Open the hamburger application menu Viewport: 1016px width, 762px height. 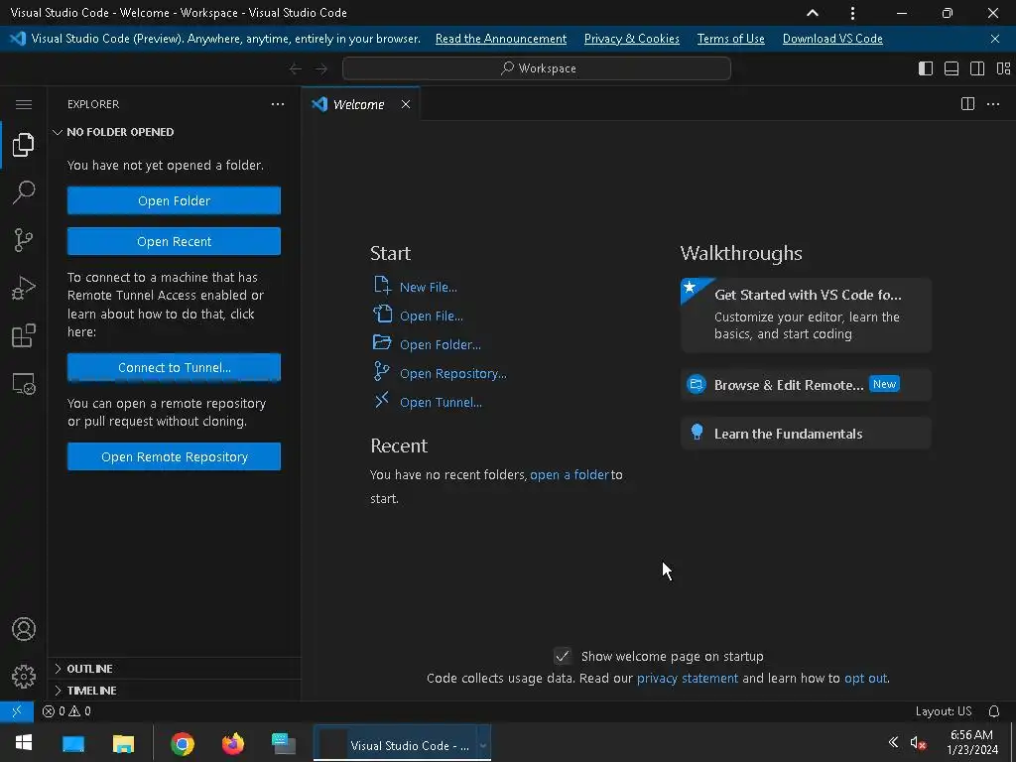[24, 104]
